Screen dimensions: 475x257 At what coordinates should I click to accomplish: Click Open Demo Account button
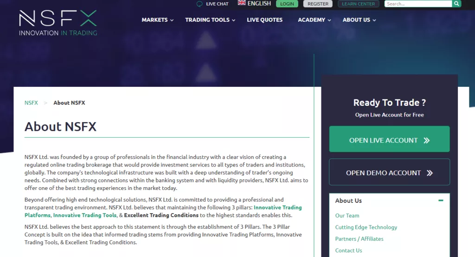(x=389, y=172)
